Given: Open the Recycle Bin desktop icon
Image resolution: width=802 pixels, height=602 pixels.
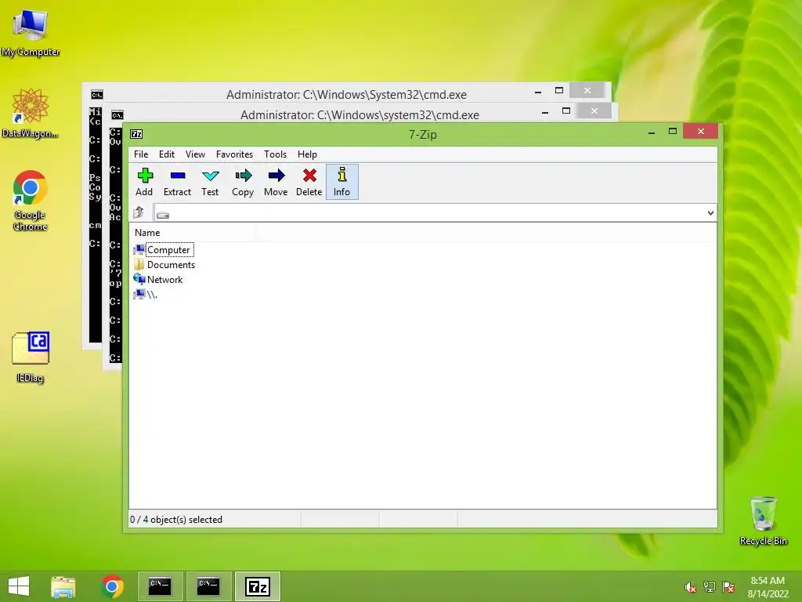Looking at the screenshot, I should [763, 520].
